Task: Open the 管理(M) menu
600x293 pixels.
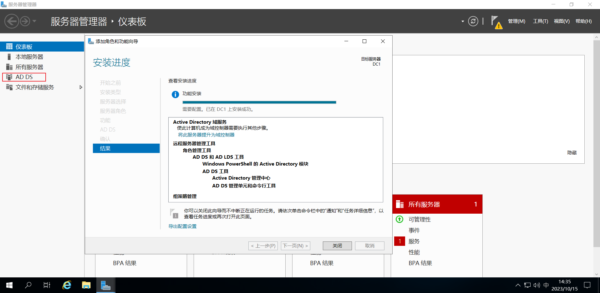Action: 516,21
